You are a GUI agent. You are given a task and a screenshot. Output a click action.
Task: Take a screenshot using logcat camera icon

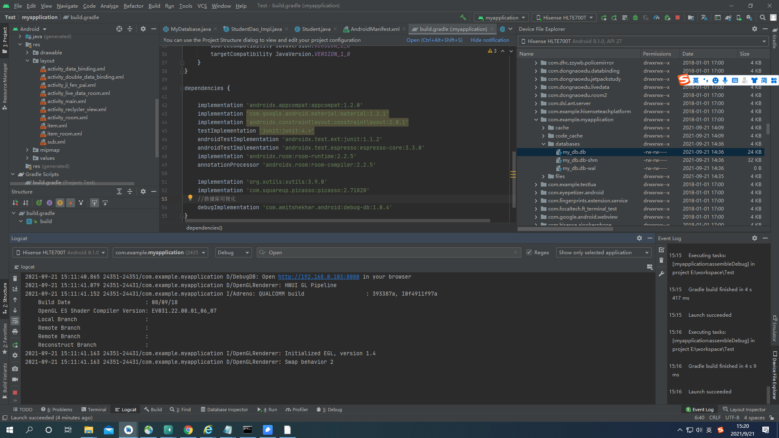[15, 369]
